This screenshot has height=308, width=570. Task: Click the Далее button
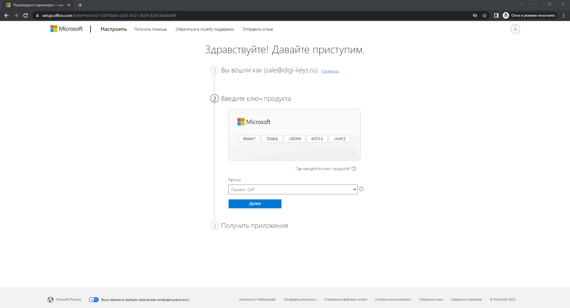255,204
